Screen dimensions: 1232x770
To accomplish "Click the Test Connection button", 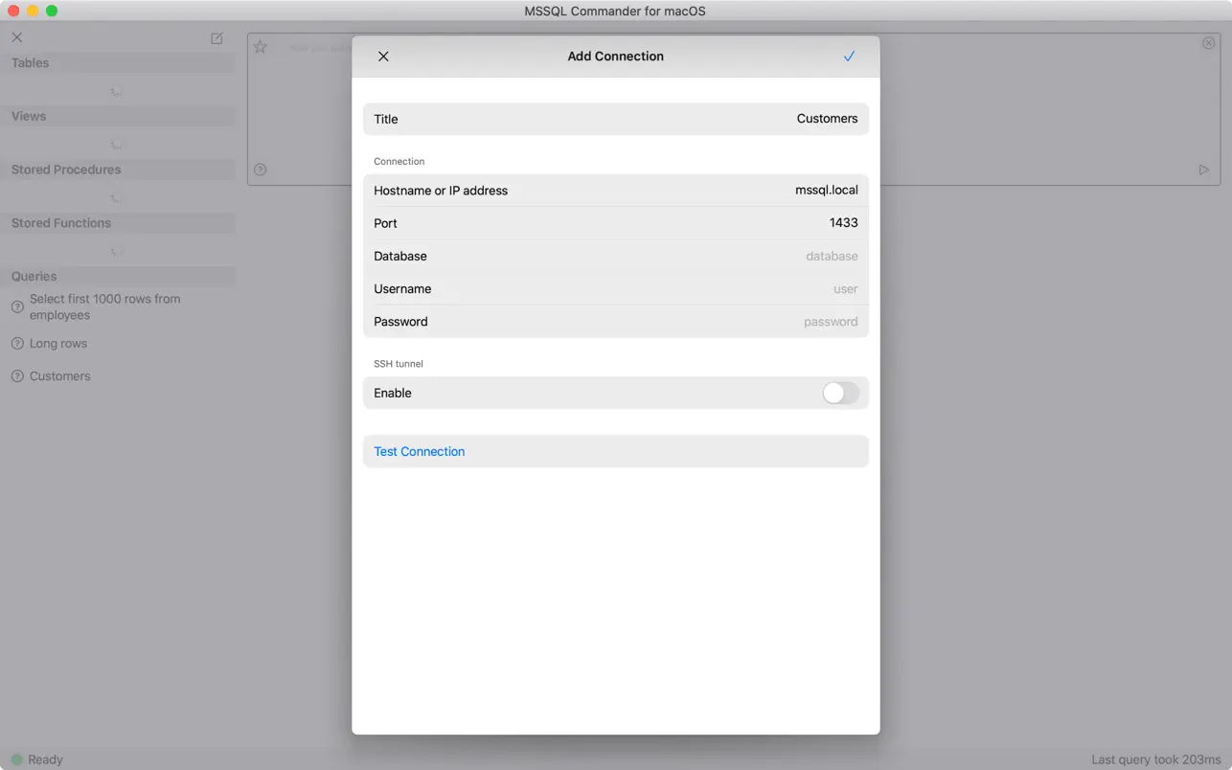I will tap(419, 450).
